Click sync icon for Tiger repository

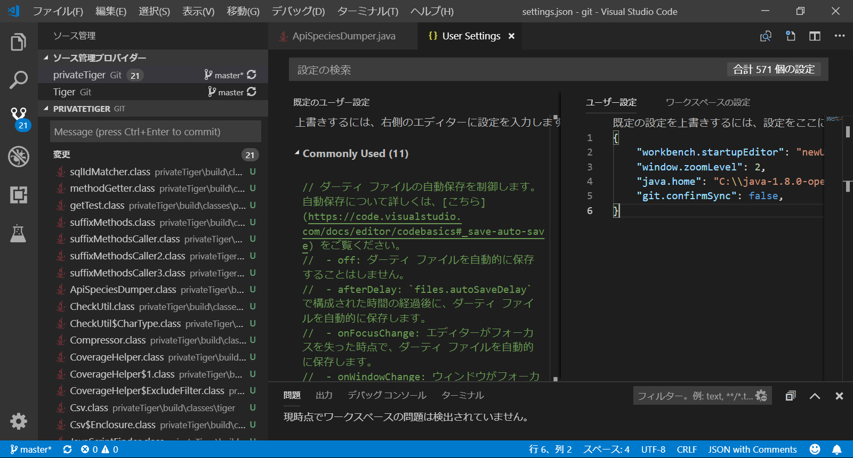point(252,92)
